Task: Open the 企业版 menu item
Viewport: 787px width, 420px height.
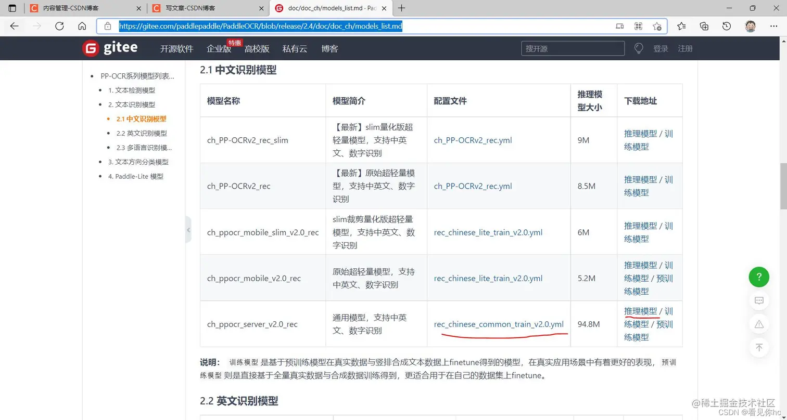Action: pyautogui.click(x=219, y=49)
